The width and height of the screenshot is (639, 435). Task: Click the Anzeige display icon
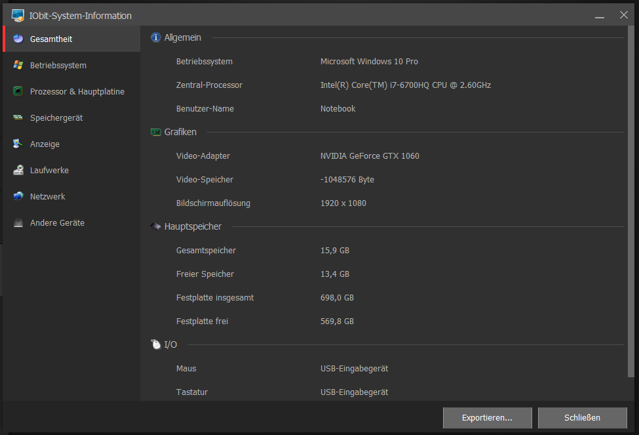(18, 144)
